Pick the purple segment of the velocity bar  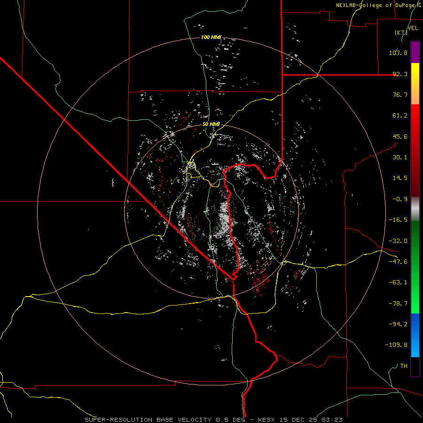point(415,52)
